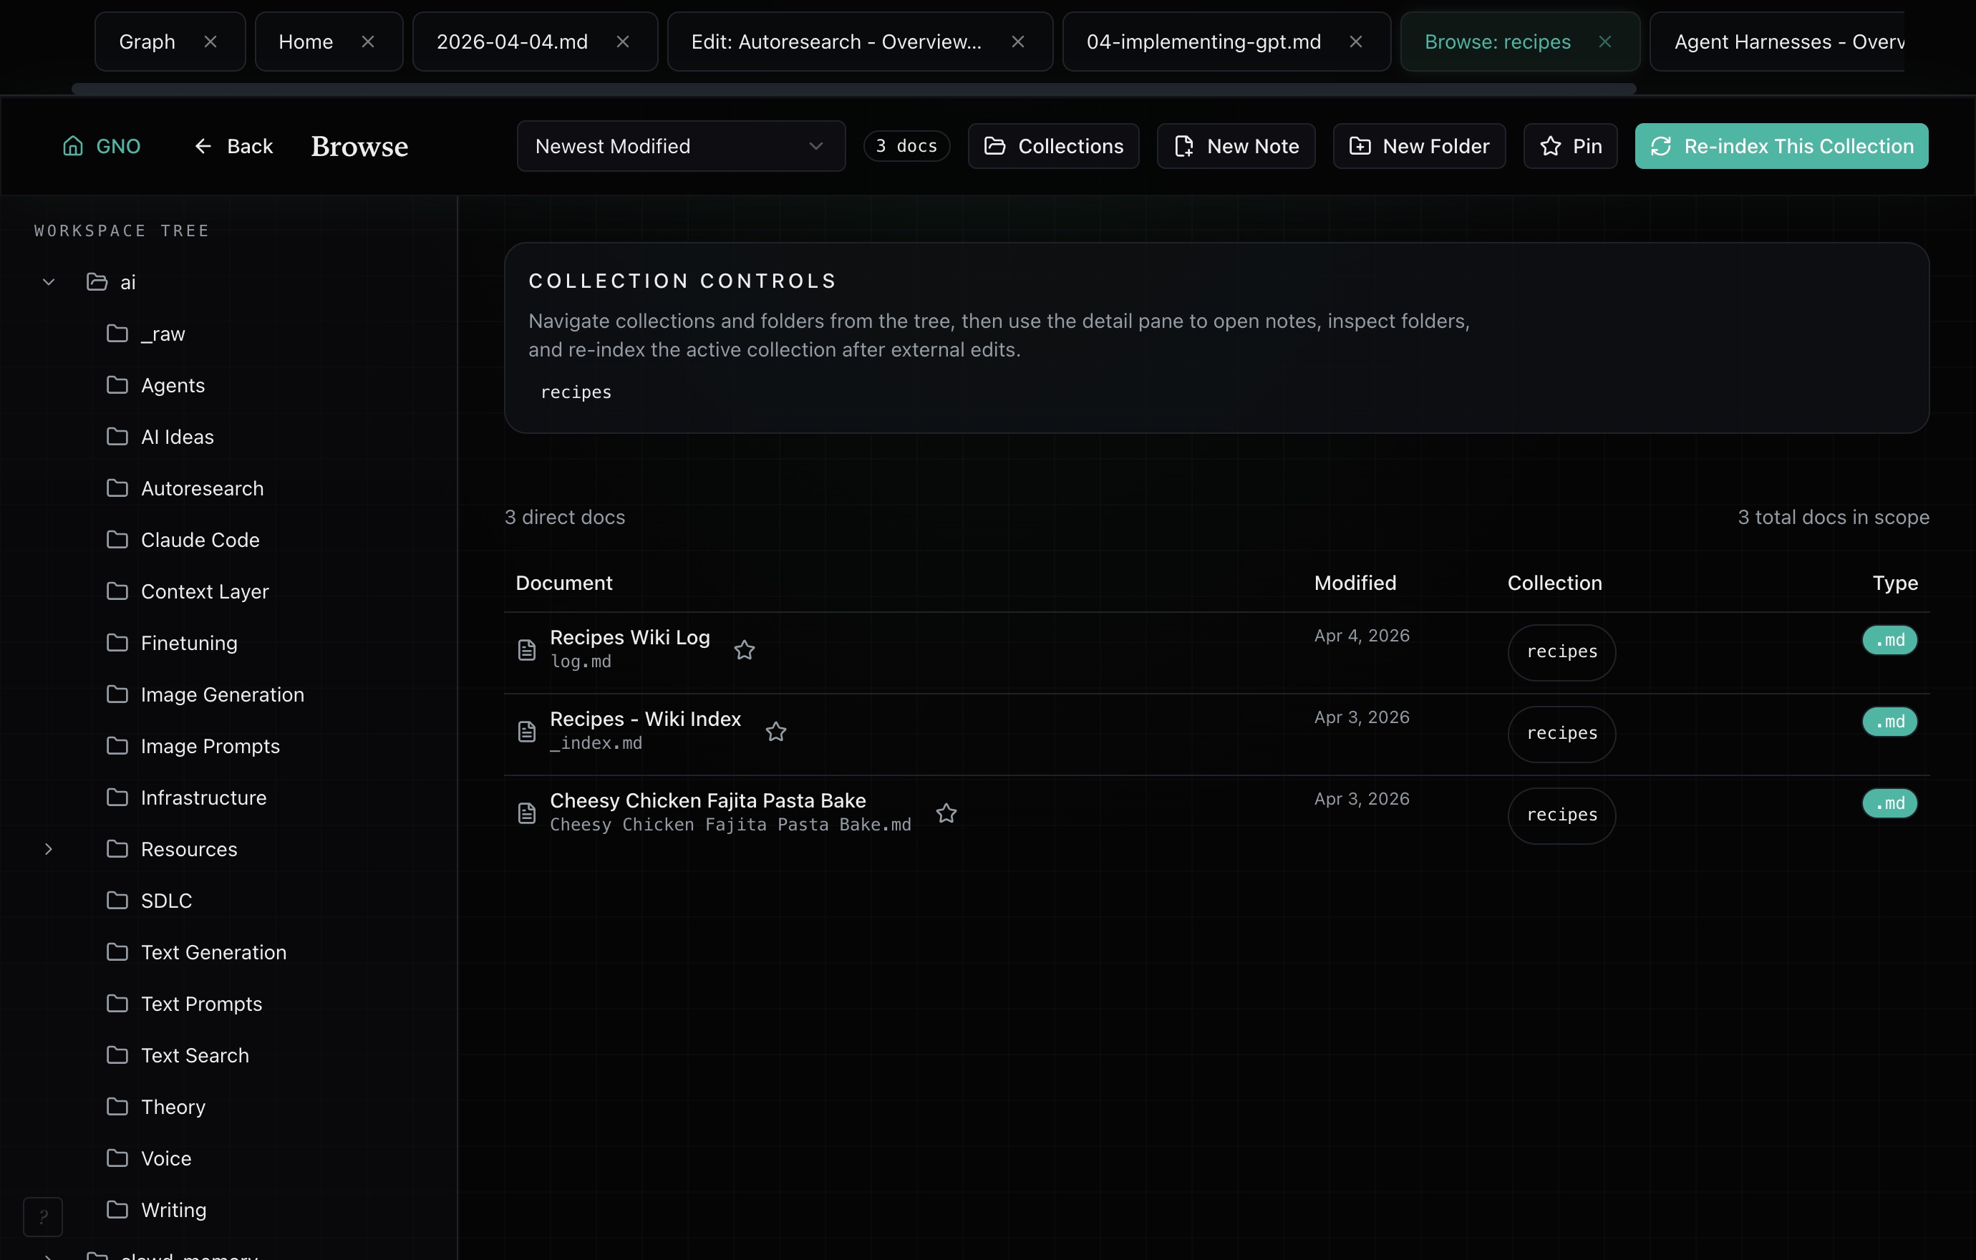This screenshot has width=1976, height=1260.
Task: Star the Recipes - Wiki Index document
Action: (775, 731)
